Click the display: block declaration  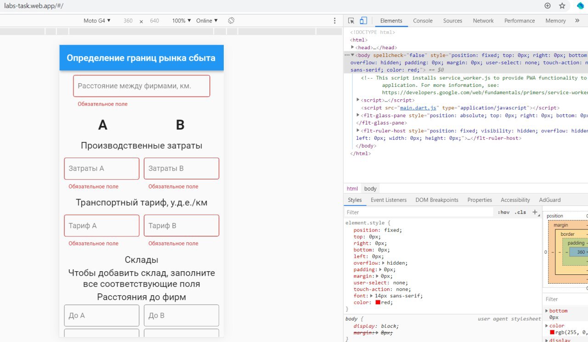(x=376, y=326)
